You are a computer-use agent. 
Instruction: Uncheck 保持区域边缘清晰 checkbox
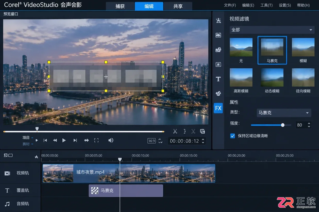tap(233, 136)
